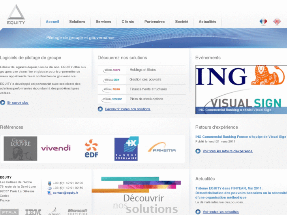Viewport: 287px width, 215px height.
Task: Click the arrow icon beside Découvrir toutes nos solutions
Action: coord(100,109)
